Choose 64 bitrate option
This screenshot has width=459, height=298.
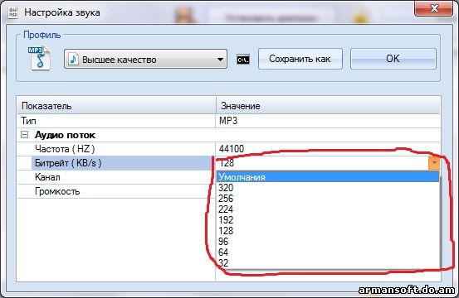coord(328,252)
